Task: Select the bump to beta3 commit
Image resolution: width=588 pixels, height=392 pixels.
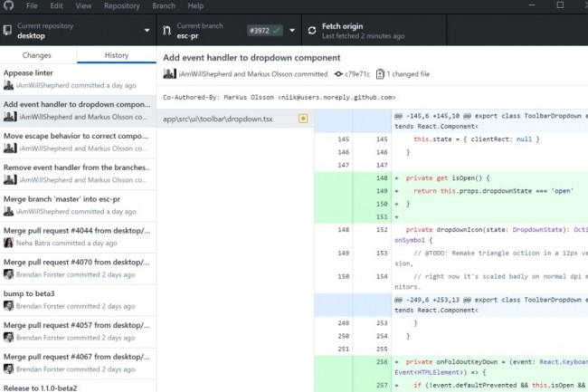Action: pos(78,300)
